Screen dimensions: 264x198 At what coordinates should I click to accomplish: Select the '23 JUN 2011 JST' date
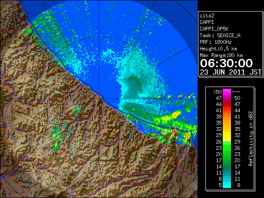coord(231,72)
